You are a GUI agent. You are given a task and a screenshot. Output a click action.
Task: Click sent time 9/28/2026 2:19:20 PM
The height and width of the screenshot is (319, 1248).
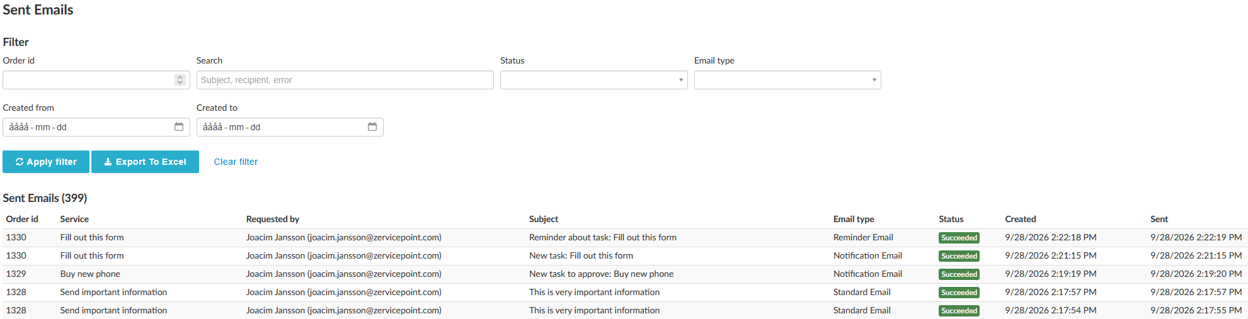point(1196,274)
